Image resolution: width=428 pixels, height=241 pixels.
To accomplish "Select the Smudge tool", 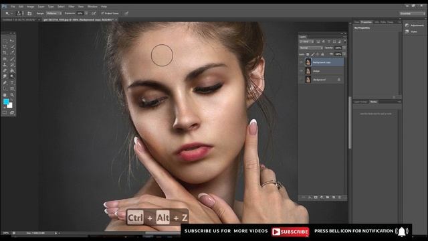I will [5, 76].
